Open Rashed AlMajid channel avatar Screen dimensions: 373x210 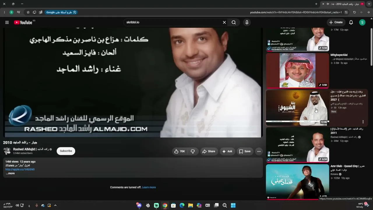pyautogui.click(x=7, y=151)
